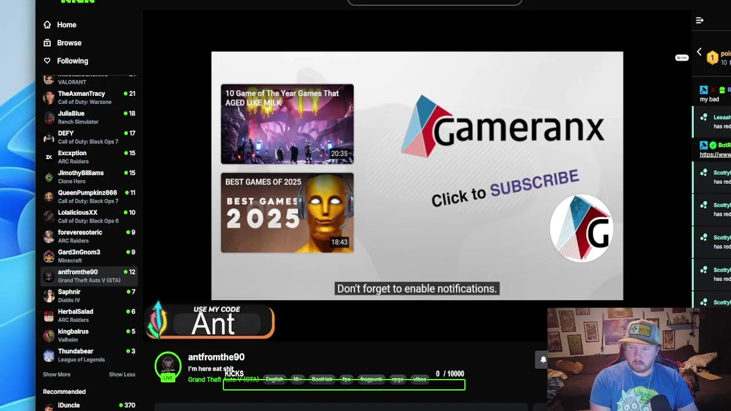Open HerbalSalad's ARC Raiders stream
This screenshot has width=731, height=411.
pos(89,316)
